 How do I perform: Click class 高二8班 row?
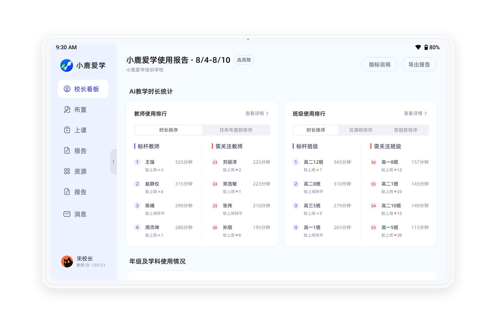(x=322, y=187)
